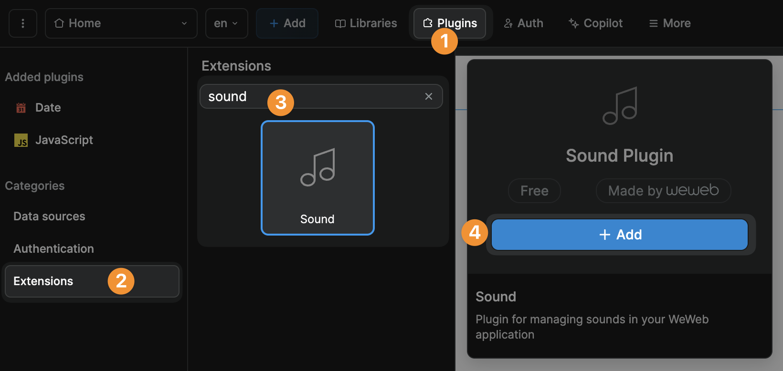Click the top toolbar Add button
783x371 pixels.
point(287,23)
